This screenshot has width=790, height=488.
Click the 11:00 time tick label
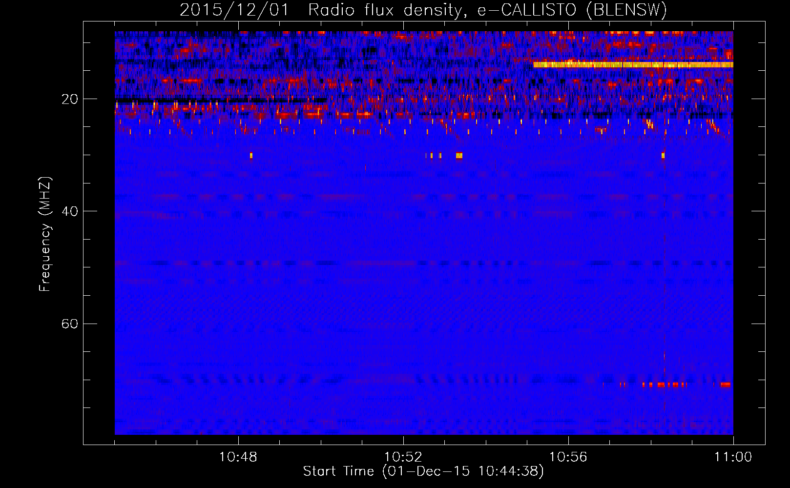click(x=733, y=457)
